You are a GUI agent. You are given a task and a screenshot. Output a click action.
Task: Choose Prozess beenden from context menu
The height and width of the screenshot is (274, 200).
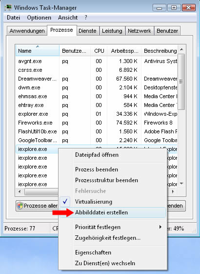pos(113,169)
